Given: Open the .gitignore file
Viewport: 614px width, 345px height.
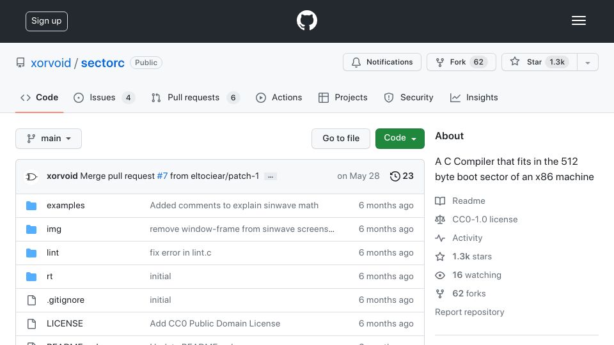Looking at the screenshot, I should point(65,300).
